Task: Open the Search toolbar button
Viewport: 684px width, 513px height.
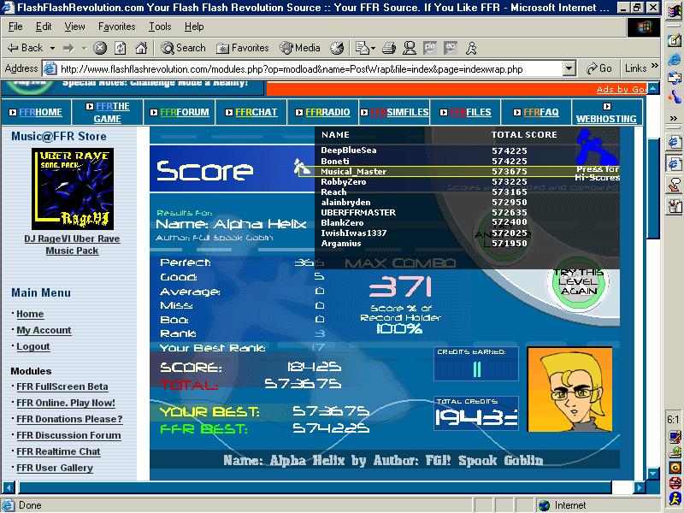Action: point(183,48)
